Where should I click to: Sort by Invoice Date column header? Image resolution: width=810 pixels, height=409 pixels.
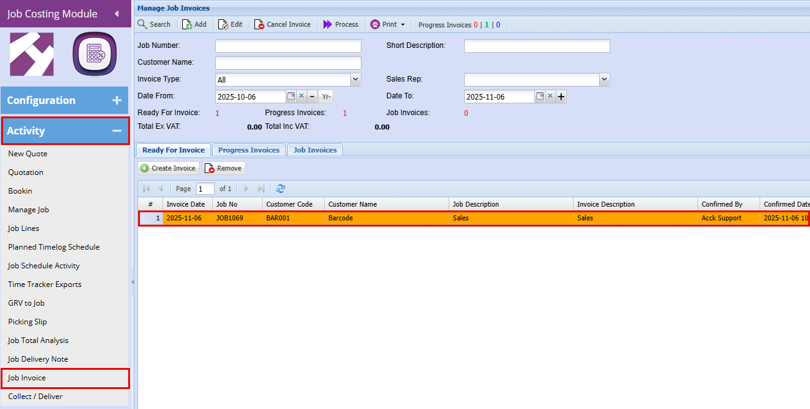[187, 204]
